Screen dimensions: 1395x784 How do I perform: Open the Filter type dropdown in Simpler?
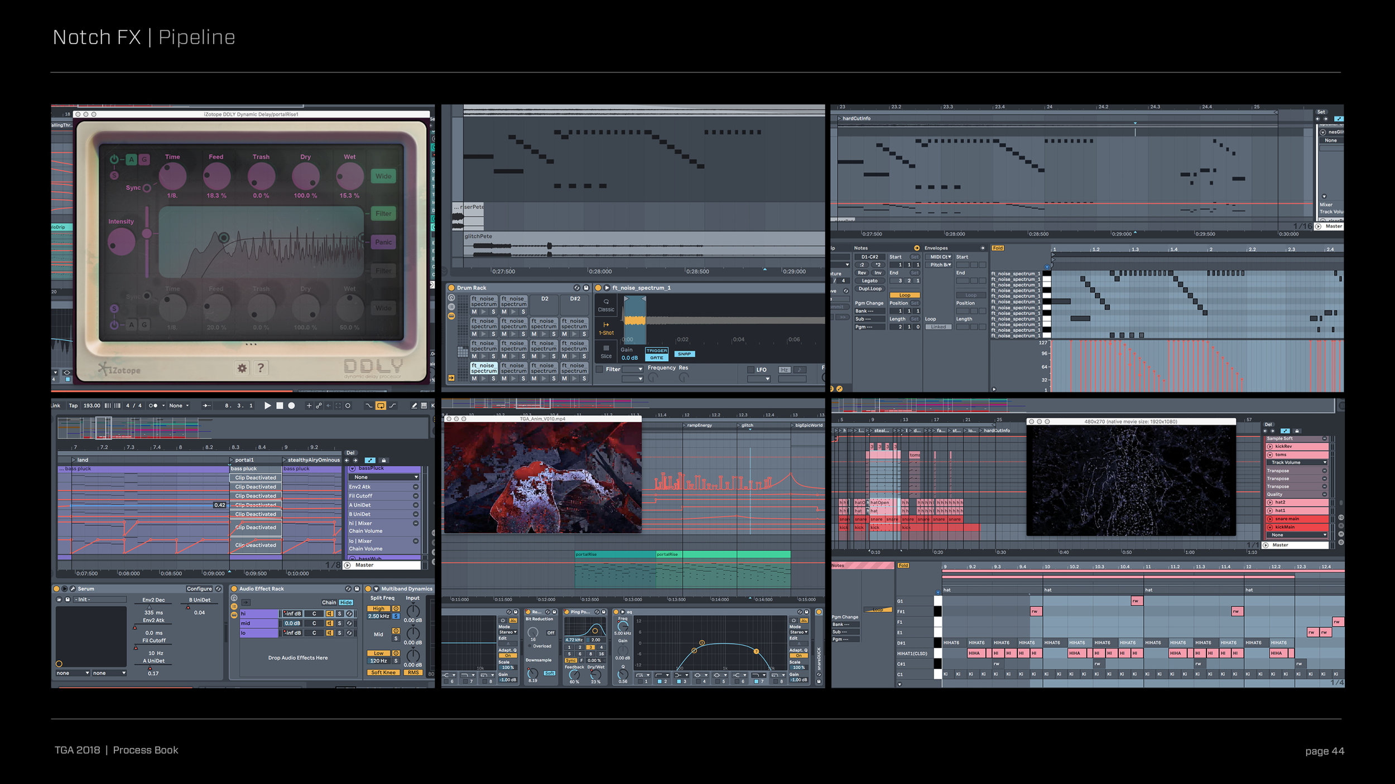point(632,369)
